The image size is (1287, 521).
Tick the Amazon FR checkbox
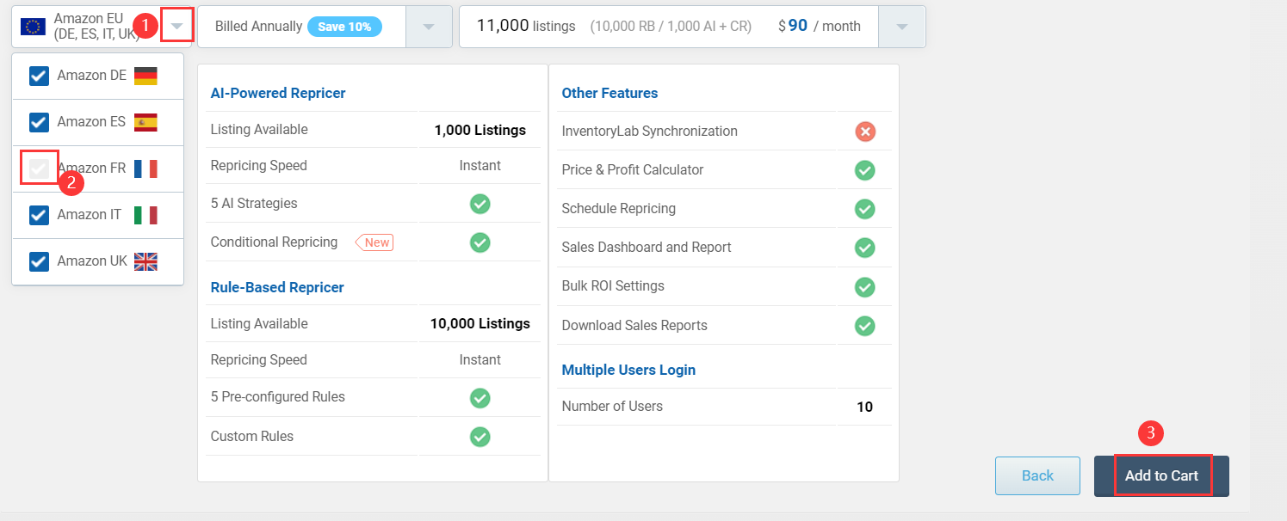click(x=39, y=169)
